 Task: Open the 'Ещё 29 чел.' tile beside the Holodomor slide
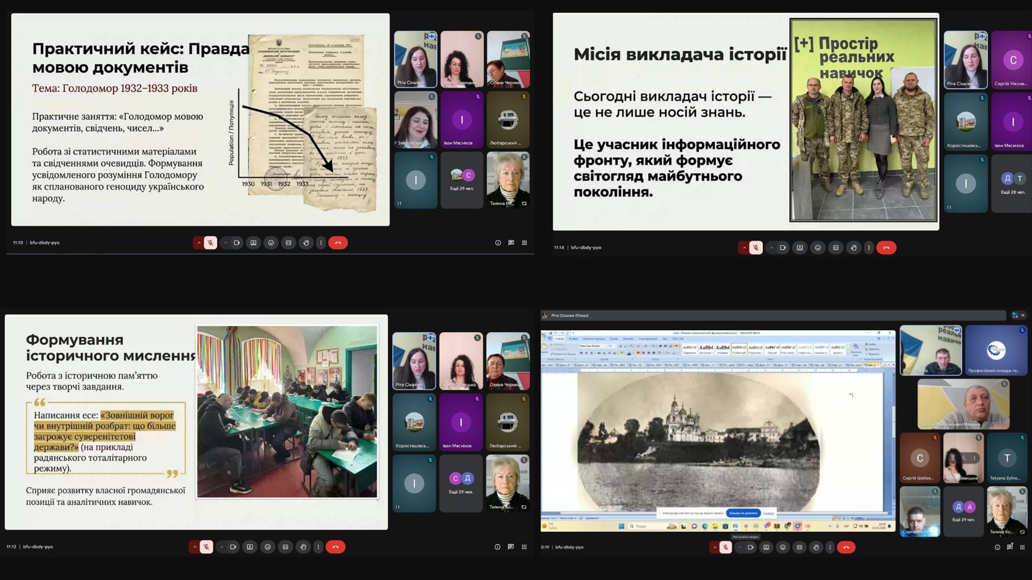coord(462,180)
